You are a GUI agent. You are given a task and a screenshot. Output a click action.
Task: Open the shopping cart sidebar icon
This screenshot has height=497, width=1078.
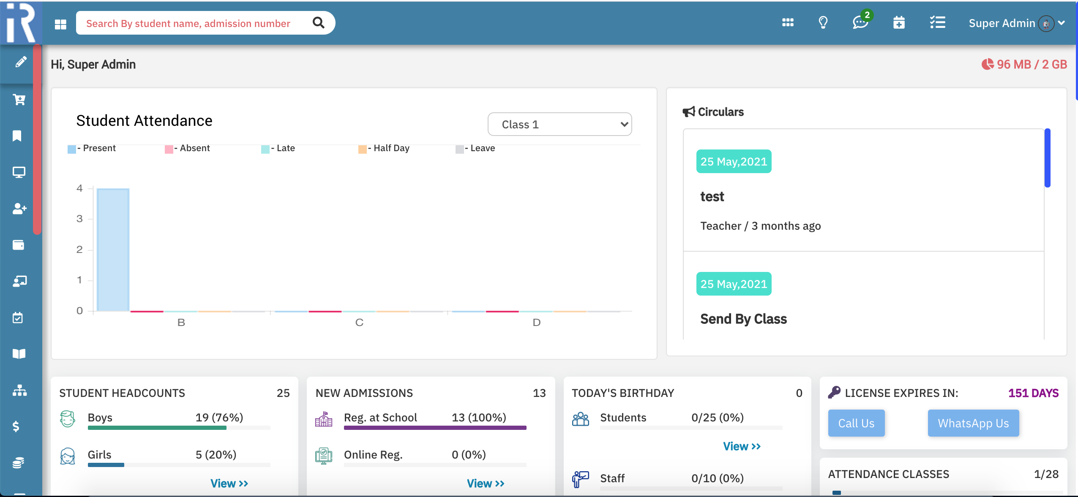click(19, 100)
